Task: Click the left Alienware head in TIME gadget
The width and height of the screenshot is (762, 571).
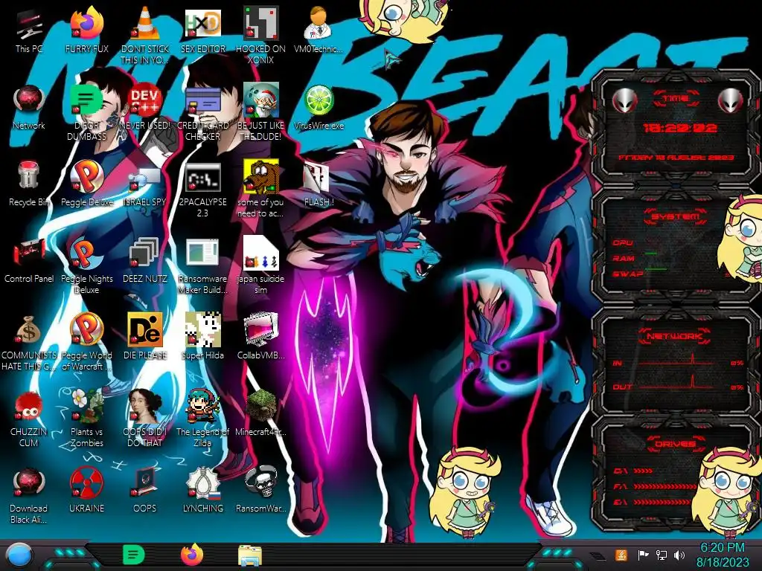Action: coord(624,100)
